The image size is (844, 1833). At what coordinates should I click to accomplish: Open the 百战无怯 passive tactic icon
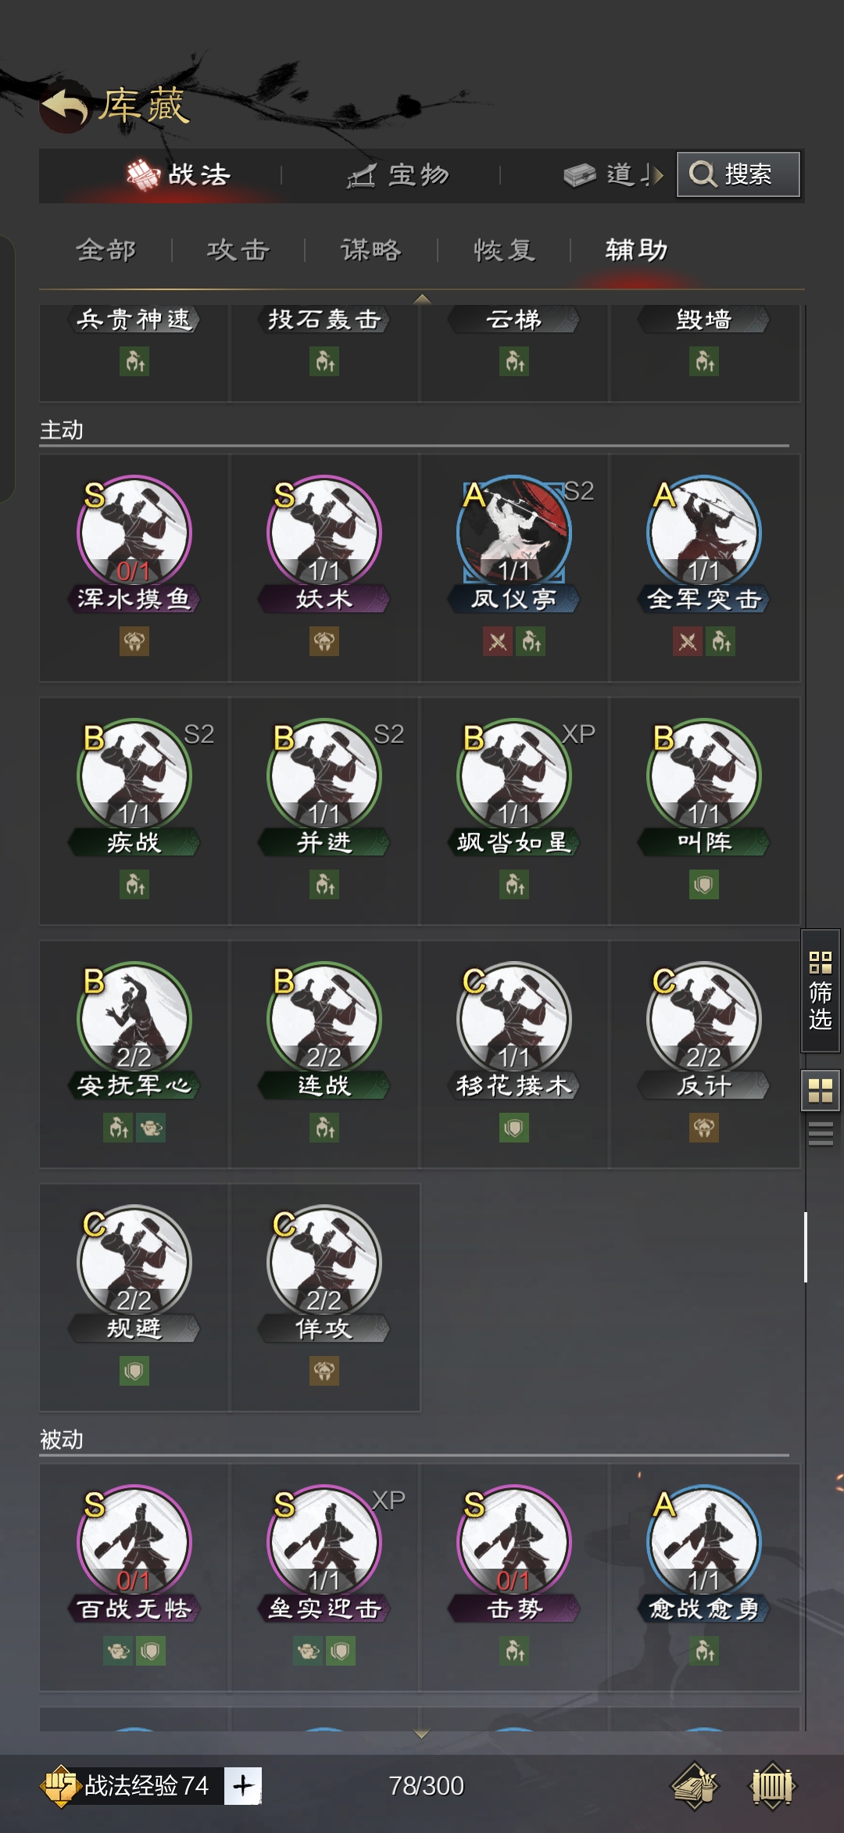click(134, 1541)
